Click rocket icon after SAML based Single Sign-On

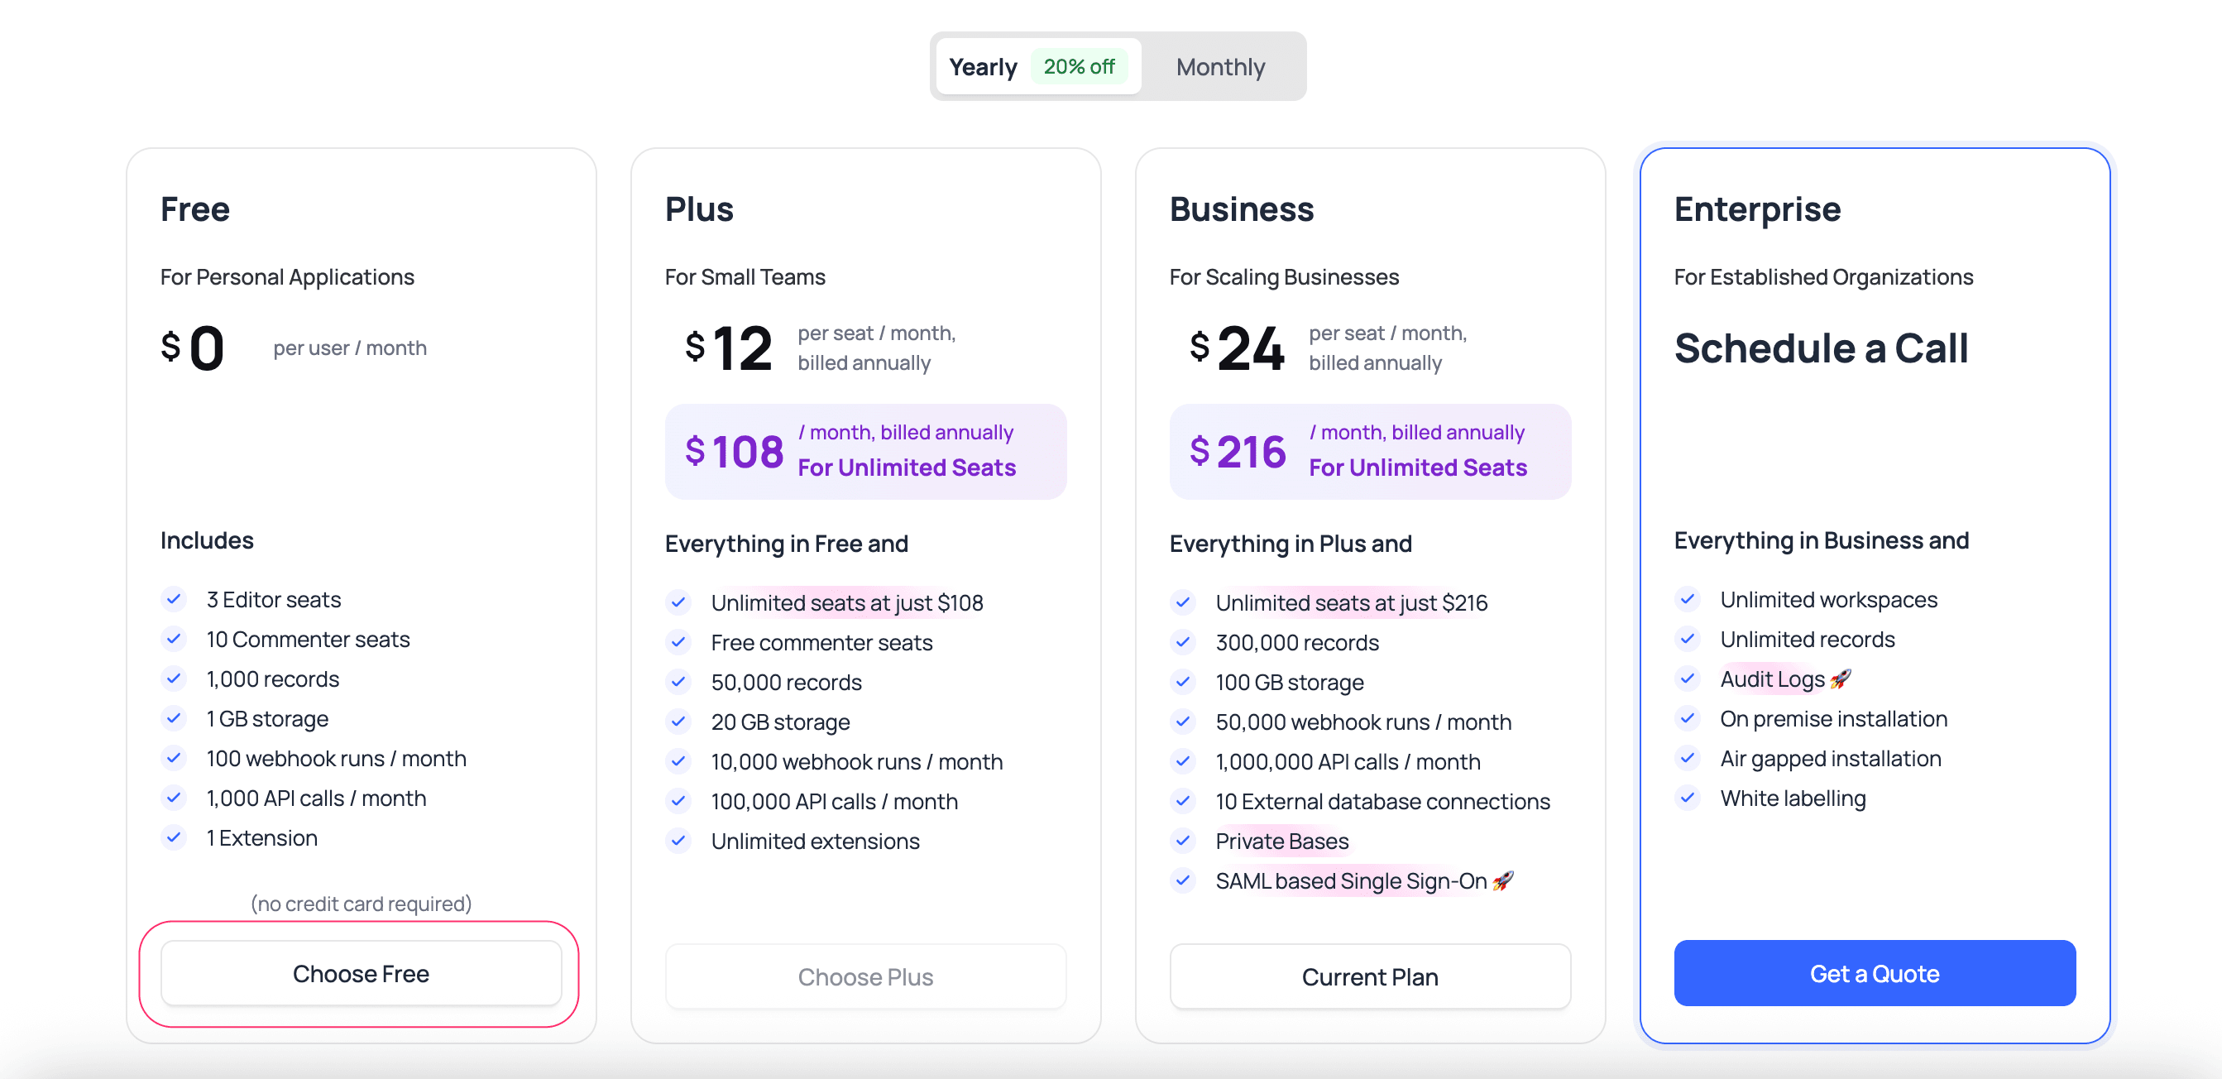click(1502, 880)
